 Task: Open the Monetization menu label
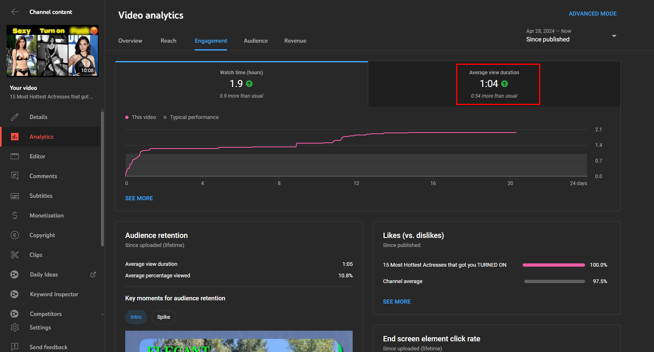(x=47, y=215)
